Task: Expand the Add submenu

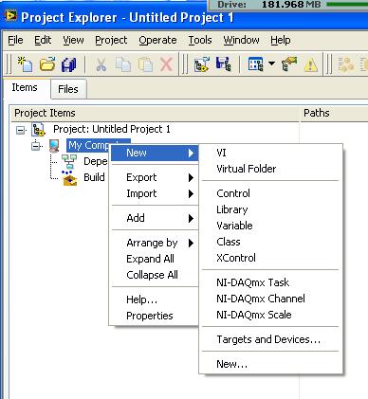Action: coord(155,218)
